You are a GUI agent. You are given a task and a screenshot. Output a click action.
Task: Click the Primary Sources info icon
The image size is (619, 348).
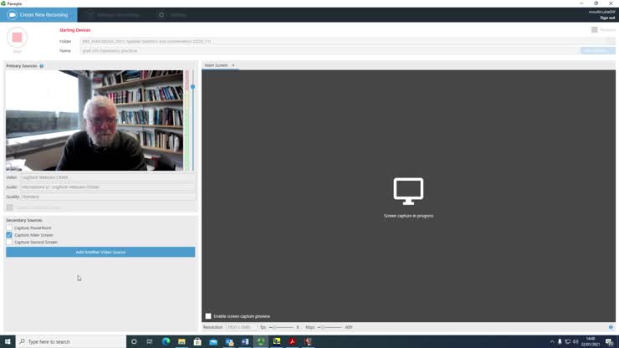click(x=42, y=66)
